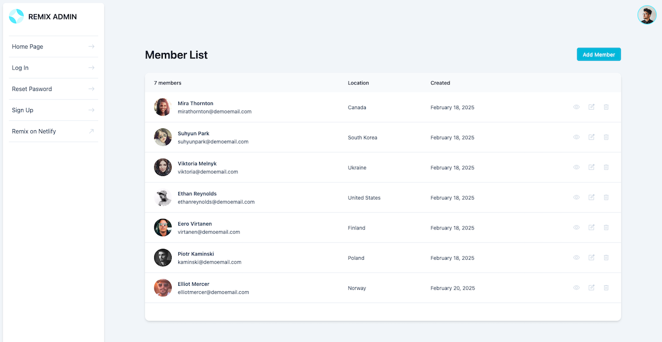The height and width of the screenshot is (342, 662).
Task: Click the Location column header
Action: pyautogui.click(x=359, y=83)
